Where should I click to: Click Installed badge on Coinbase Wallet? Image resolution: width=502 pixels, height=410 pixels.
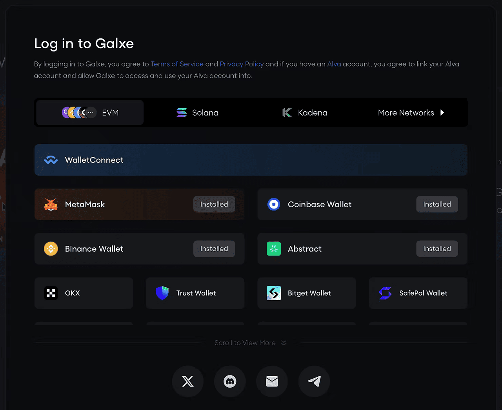pos(437,204)
